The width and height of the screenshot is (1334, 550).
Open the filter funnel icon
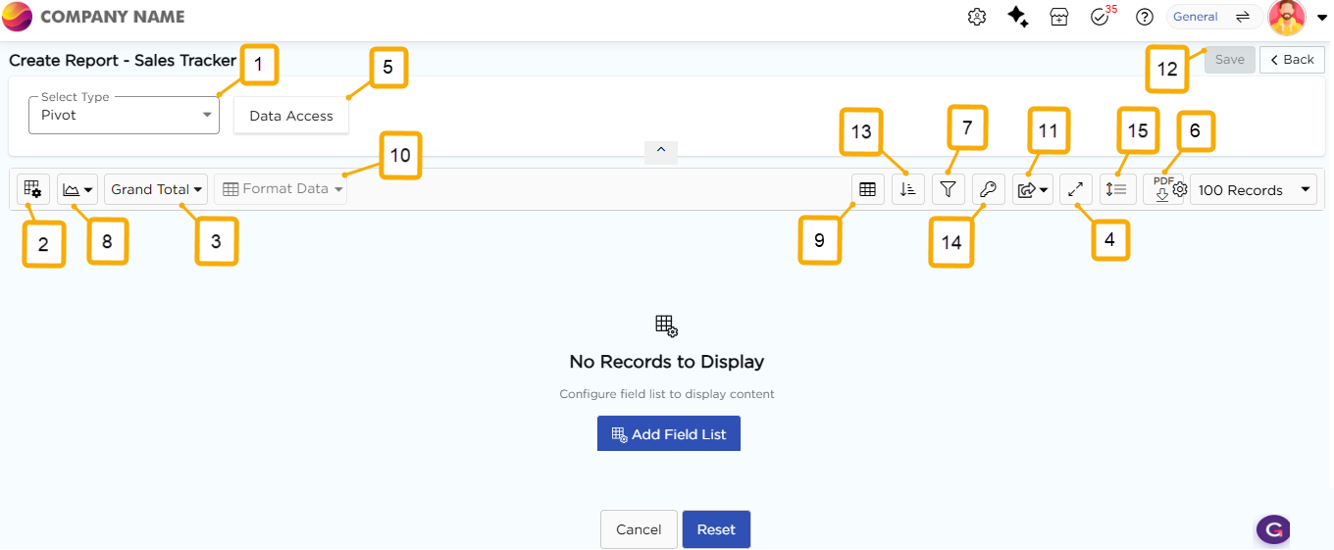click(x=948, y=190)
